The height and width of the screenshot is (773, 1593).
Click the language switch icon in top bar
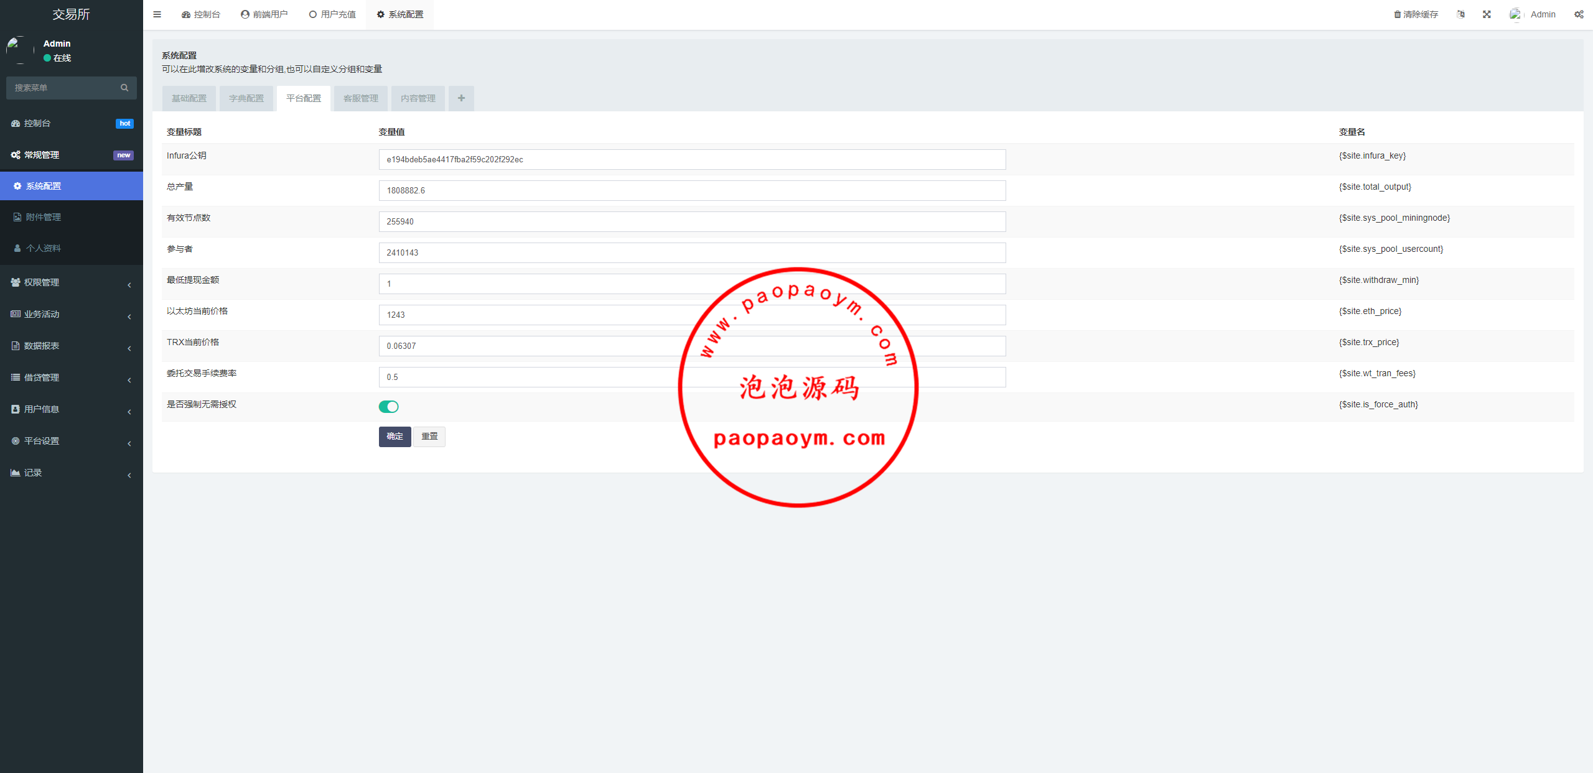[x=1460, y=14]
